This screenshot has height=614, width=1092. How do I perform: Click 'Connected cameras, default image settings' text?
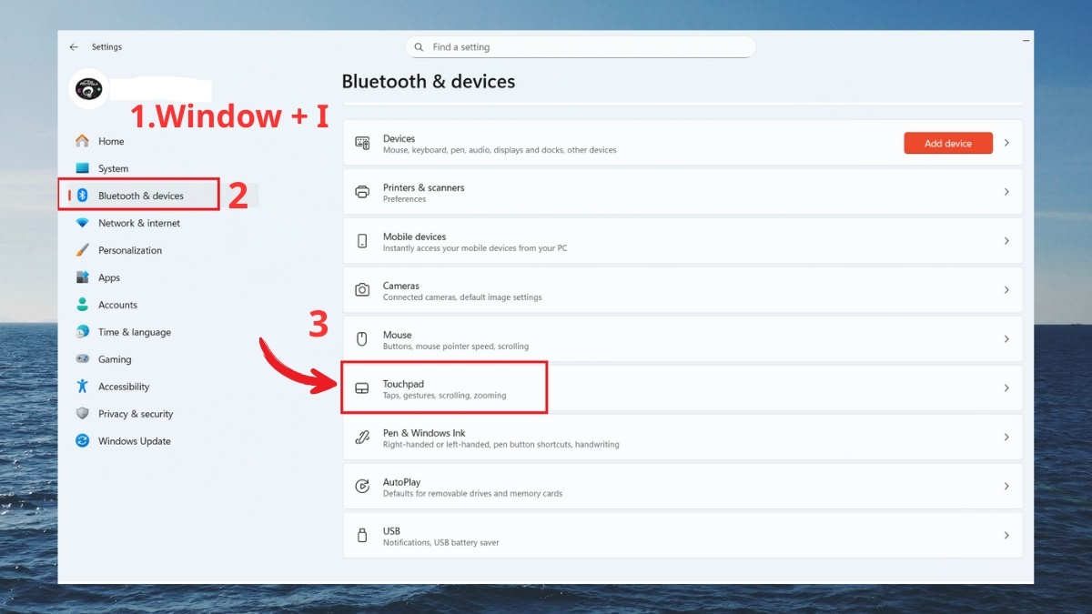[x=462, y=297]
